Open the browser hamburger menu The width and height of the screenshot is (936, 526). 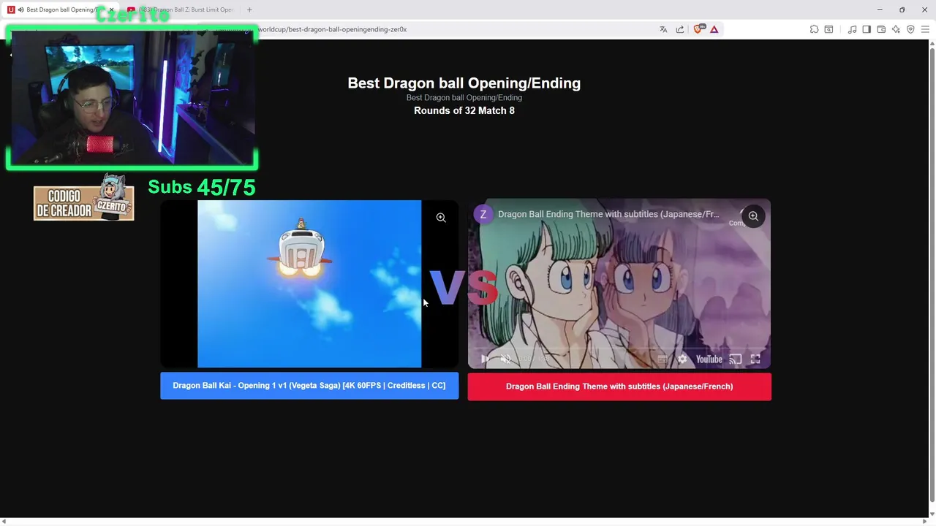click(x=925, y=29)
